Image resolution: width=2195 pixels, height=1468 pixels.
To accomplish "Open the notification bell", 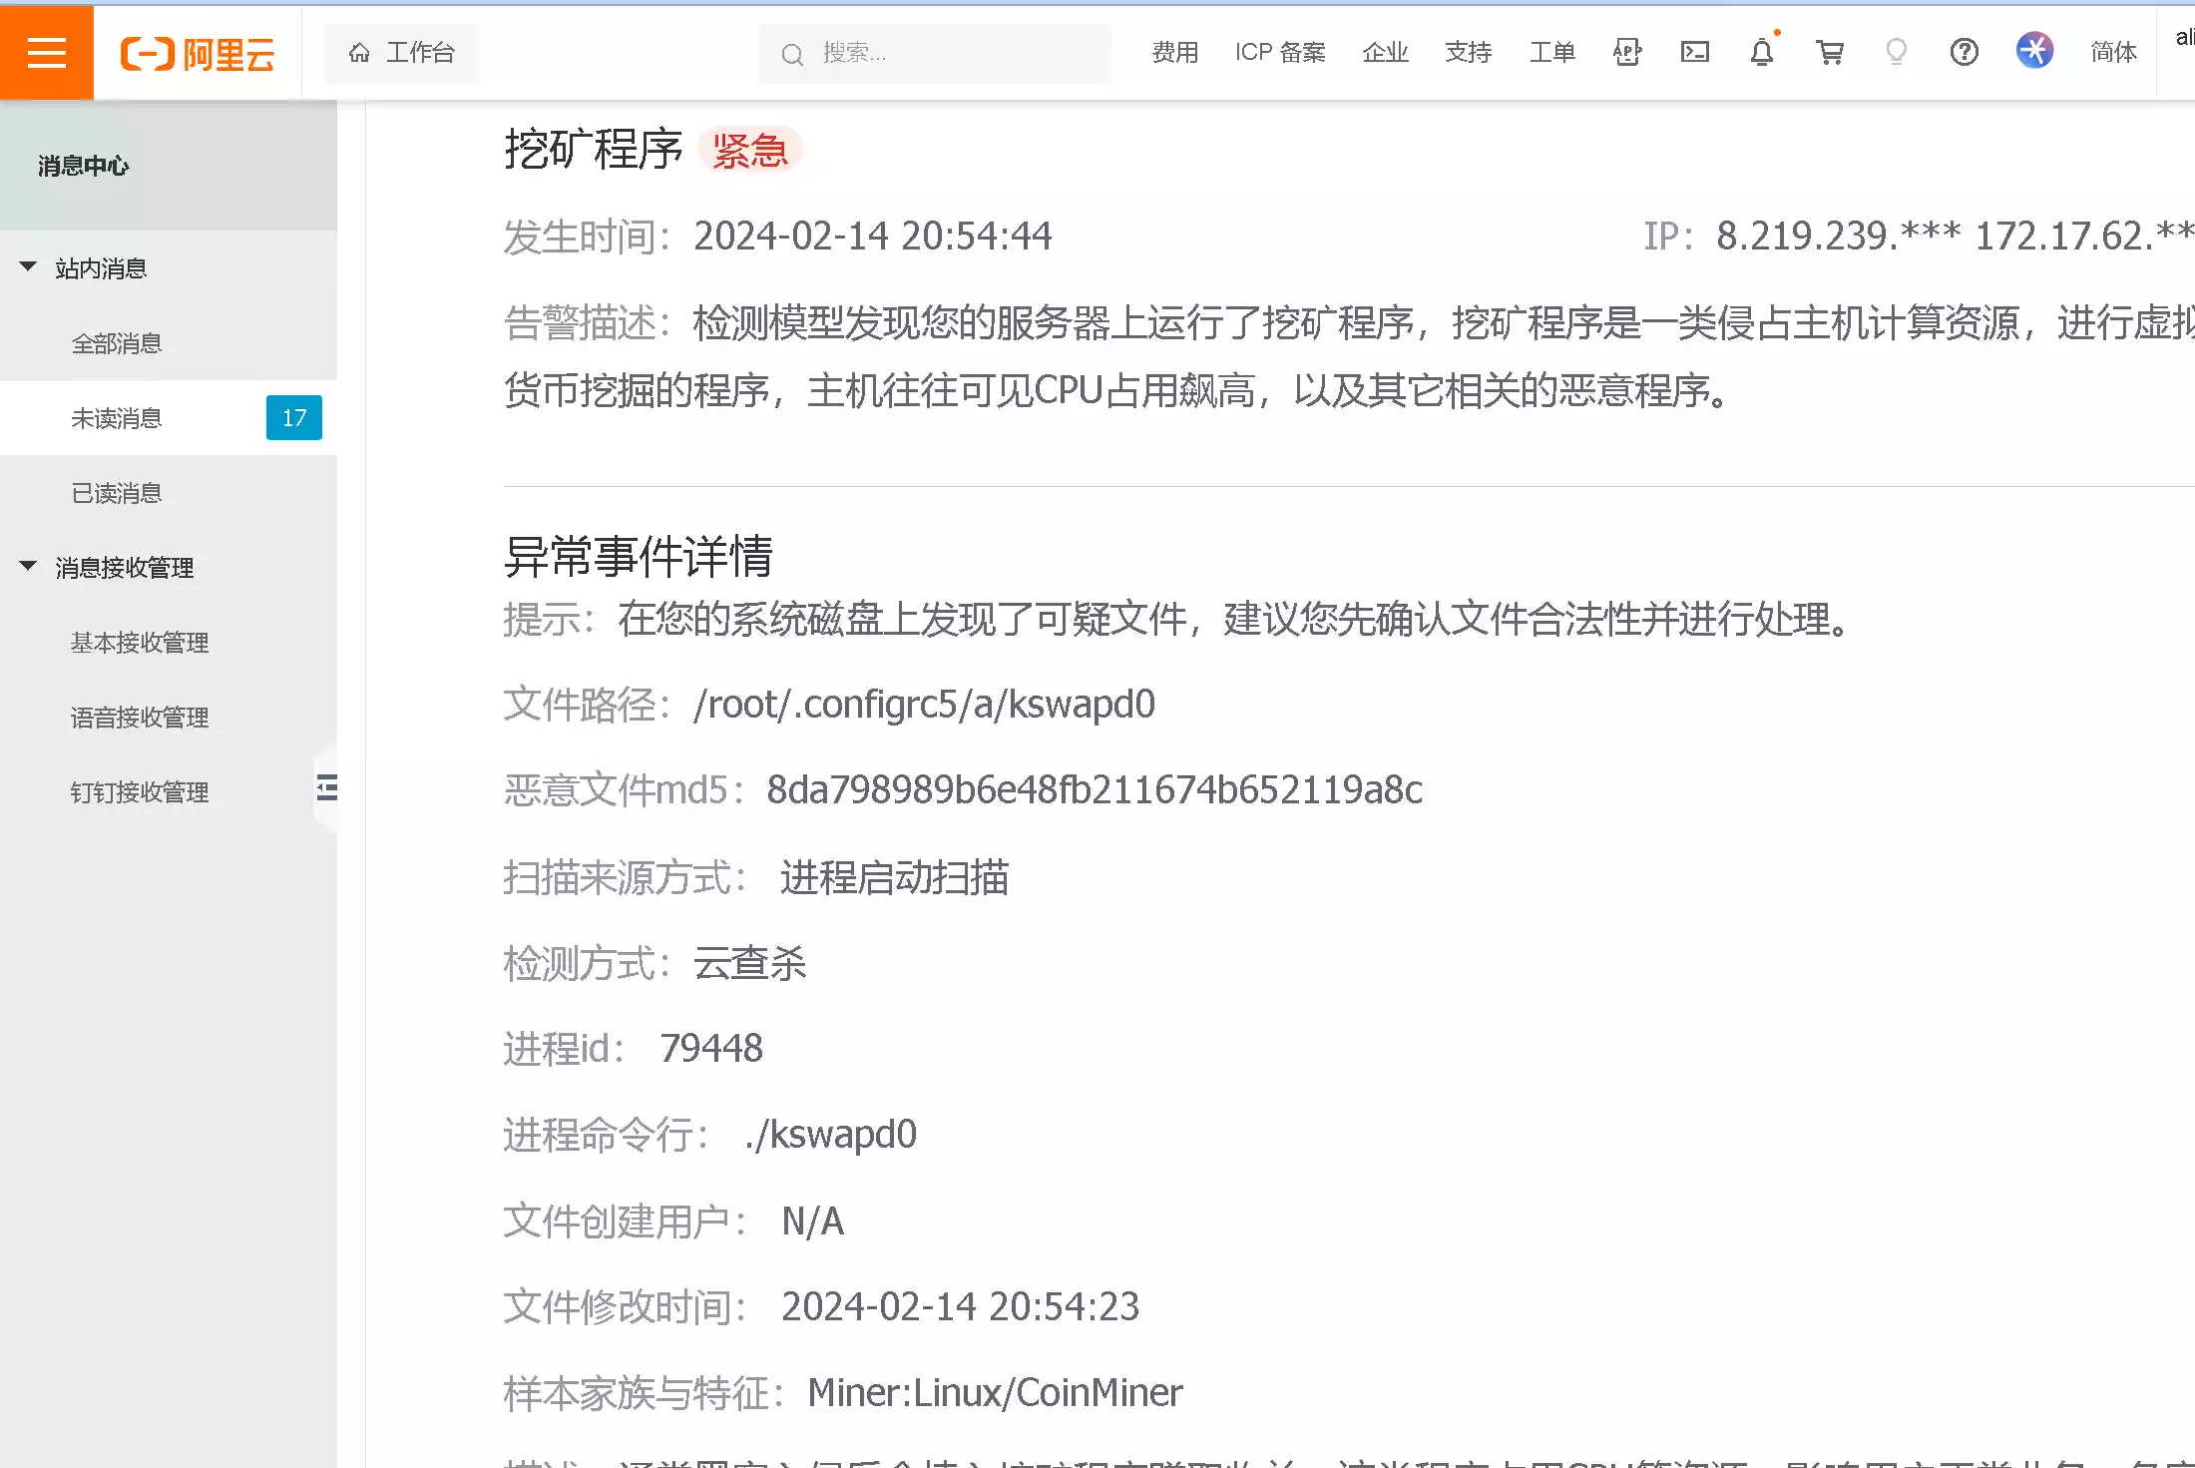I will point(1762,52).
